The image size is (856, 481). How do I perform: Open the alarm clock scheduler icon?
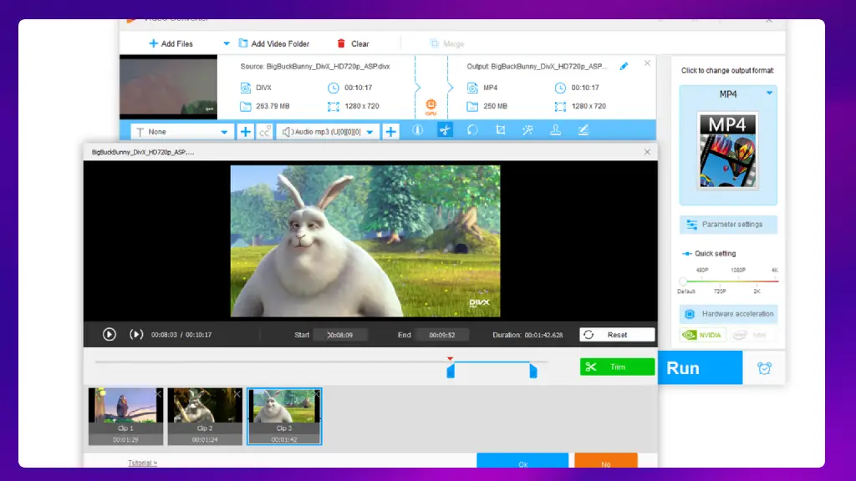click(764, 368)
